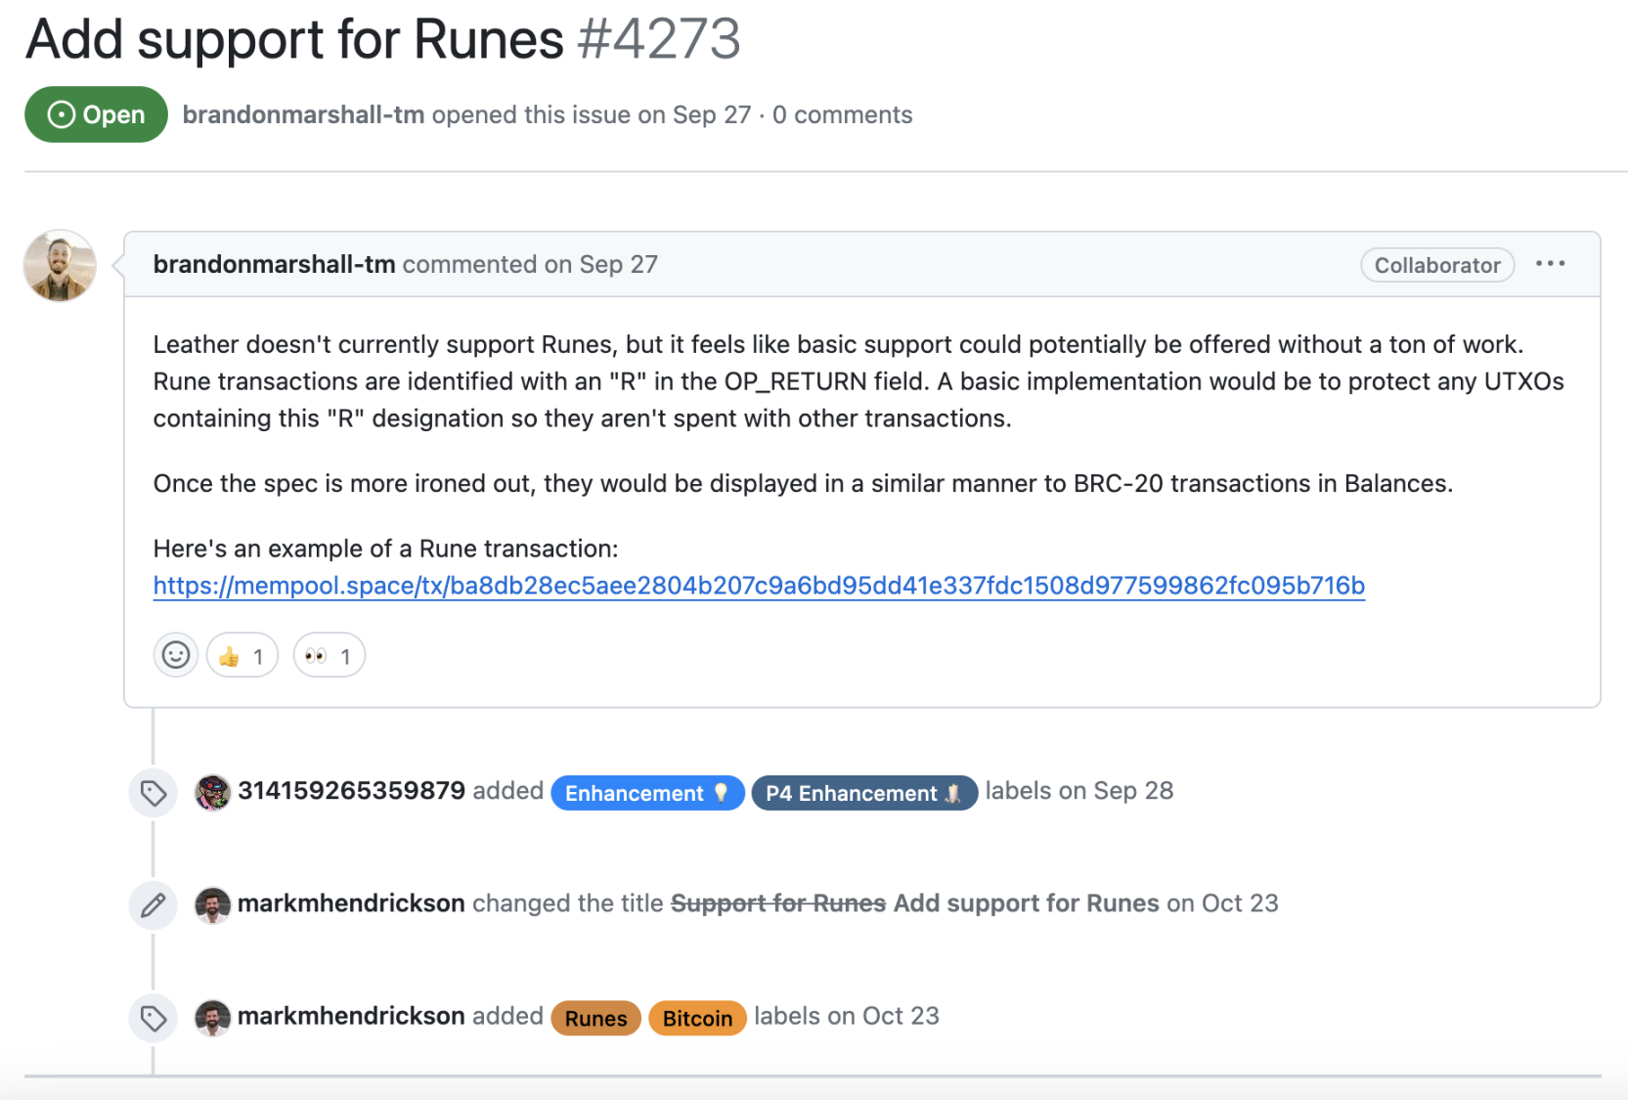The width and height of the screenshot is (1628, 1100).
Task: Click the pencil icon for the title change event
Action: (x=154, y=904)
